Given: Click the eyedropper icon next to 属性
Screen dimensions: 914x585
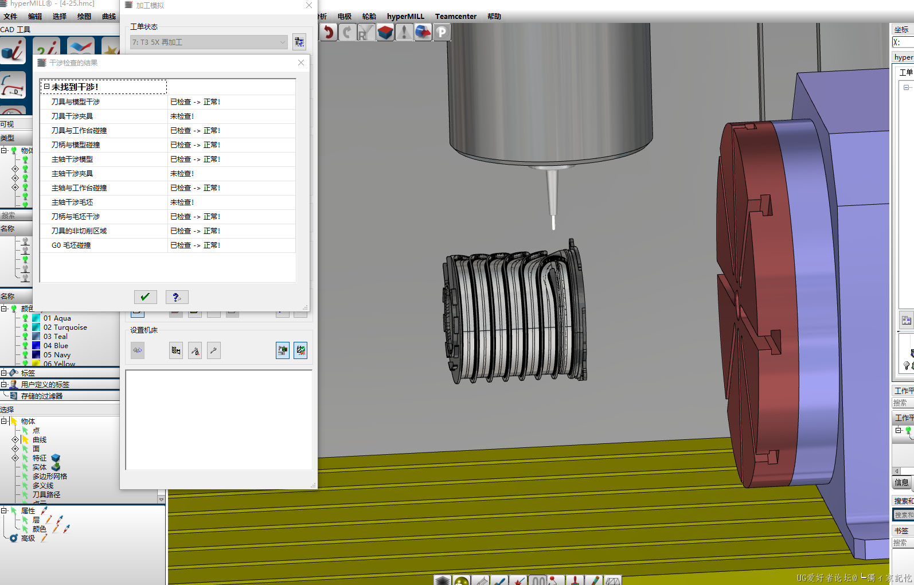Looking at the screenshot, I should point(44,510).
